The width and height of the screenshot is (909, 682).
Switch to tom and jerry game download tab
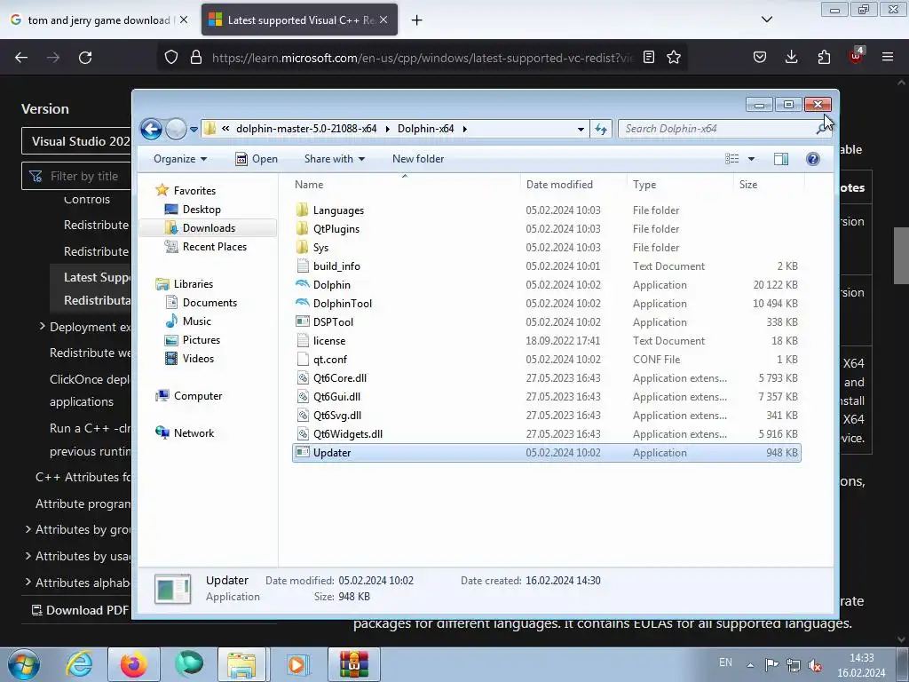[99, 20]
